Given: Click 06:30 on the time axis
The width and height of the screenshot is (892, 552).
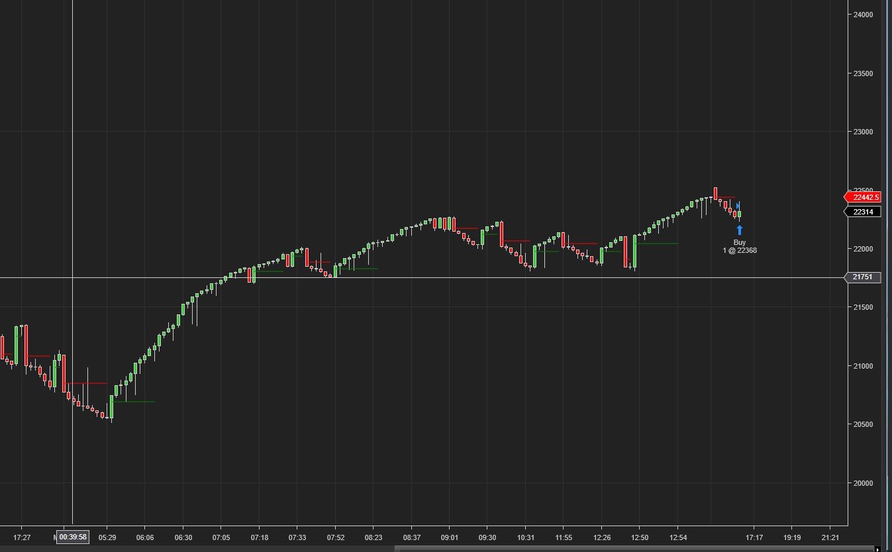Looking at the screenshot, I should 183,537.
